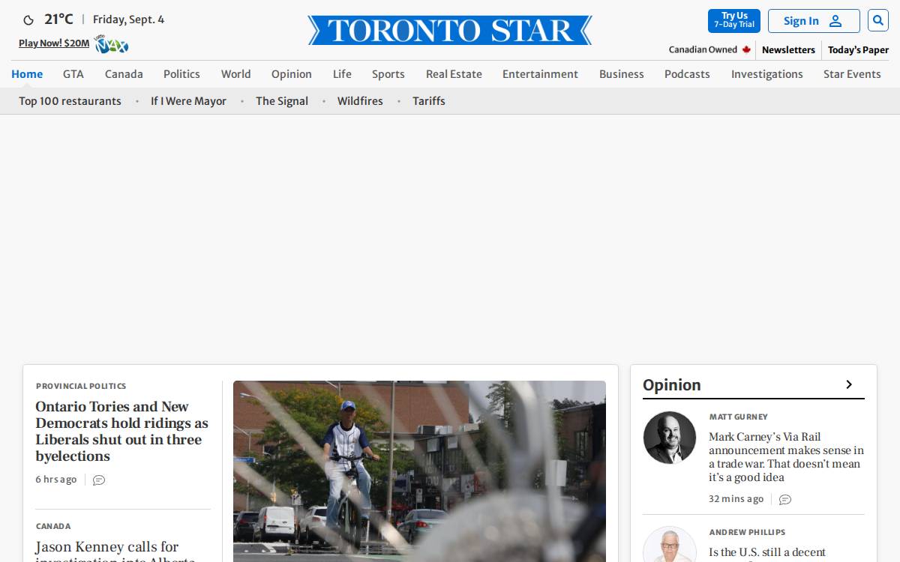This screenshot has width=900, height=562.
Task: Open the Opinion section heading
Action: point(672,385)
